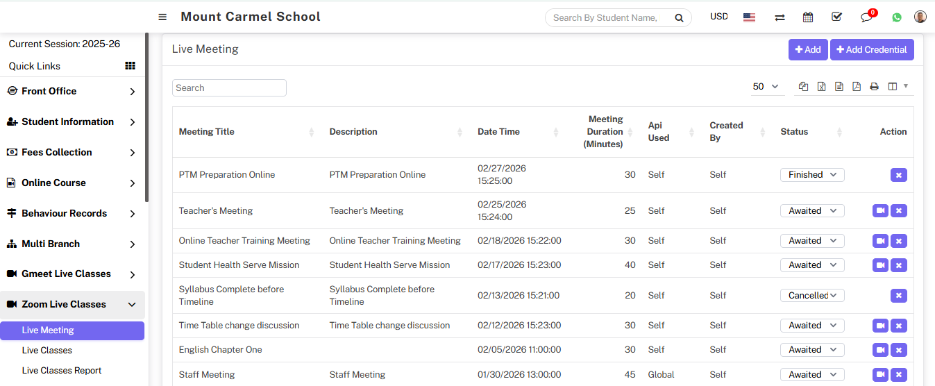The height and width of the screenshot is (386, 935).
Task: Print the meeting list via printer icon
Action: click(x=874, y=87)
